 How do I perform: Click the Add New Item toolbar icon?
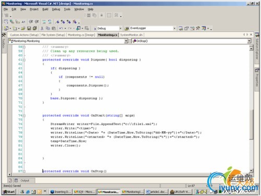click(15, 28)
